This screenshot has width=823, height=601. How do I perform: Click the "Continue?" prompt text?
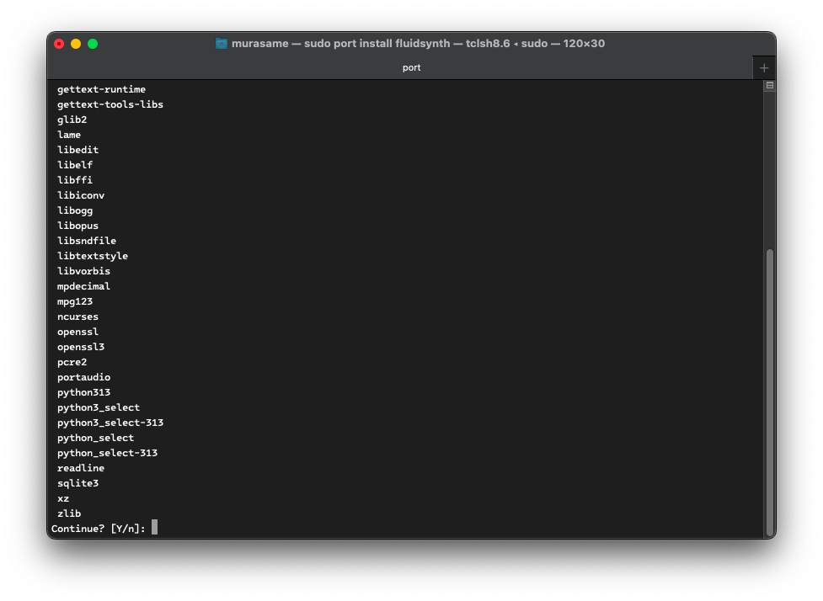(x=77, y=529)
